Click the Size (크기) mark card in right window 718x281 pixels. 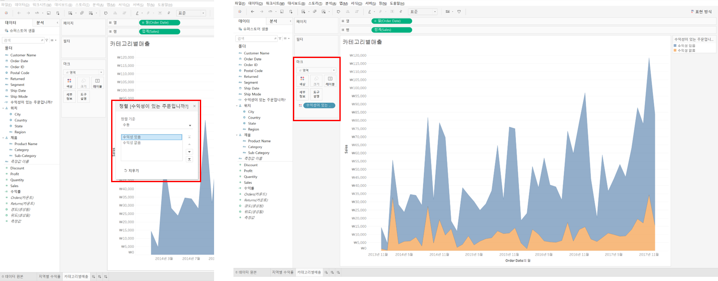[x=316, y=81]
